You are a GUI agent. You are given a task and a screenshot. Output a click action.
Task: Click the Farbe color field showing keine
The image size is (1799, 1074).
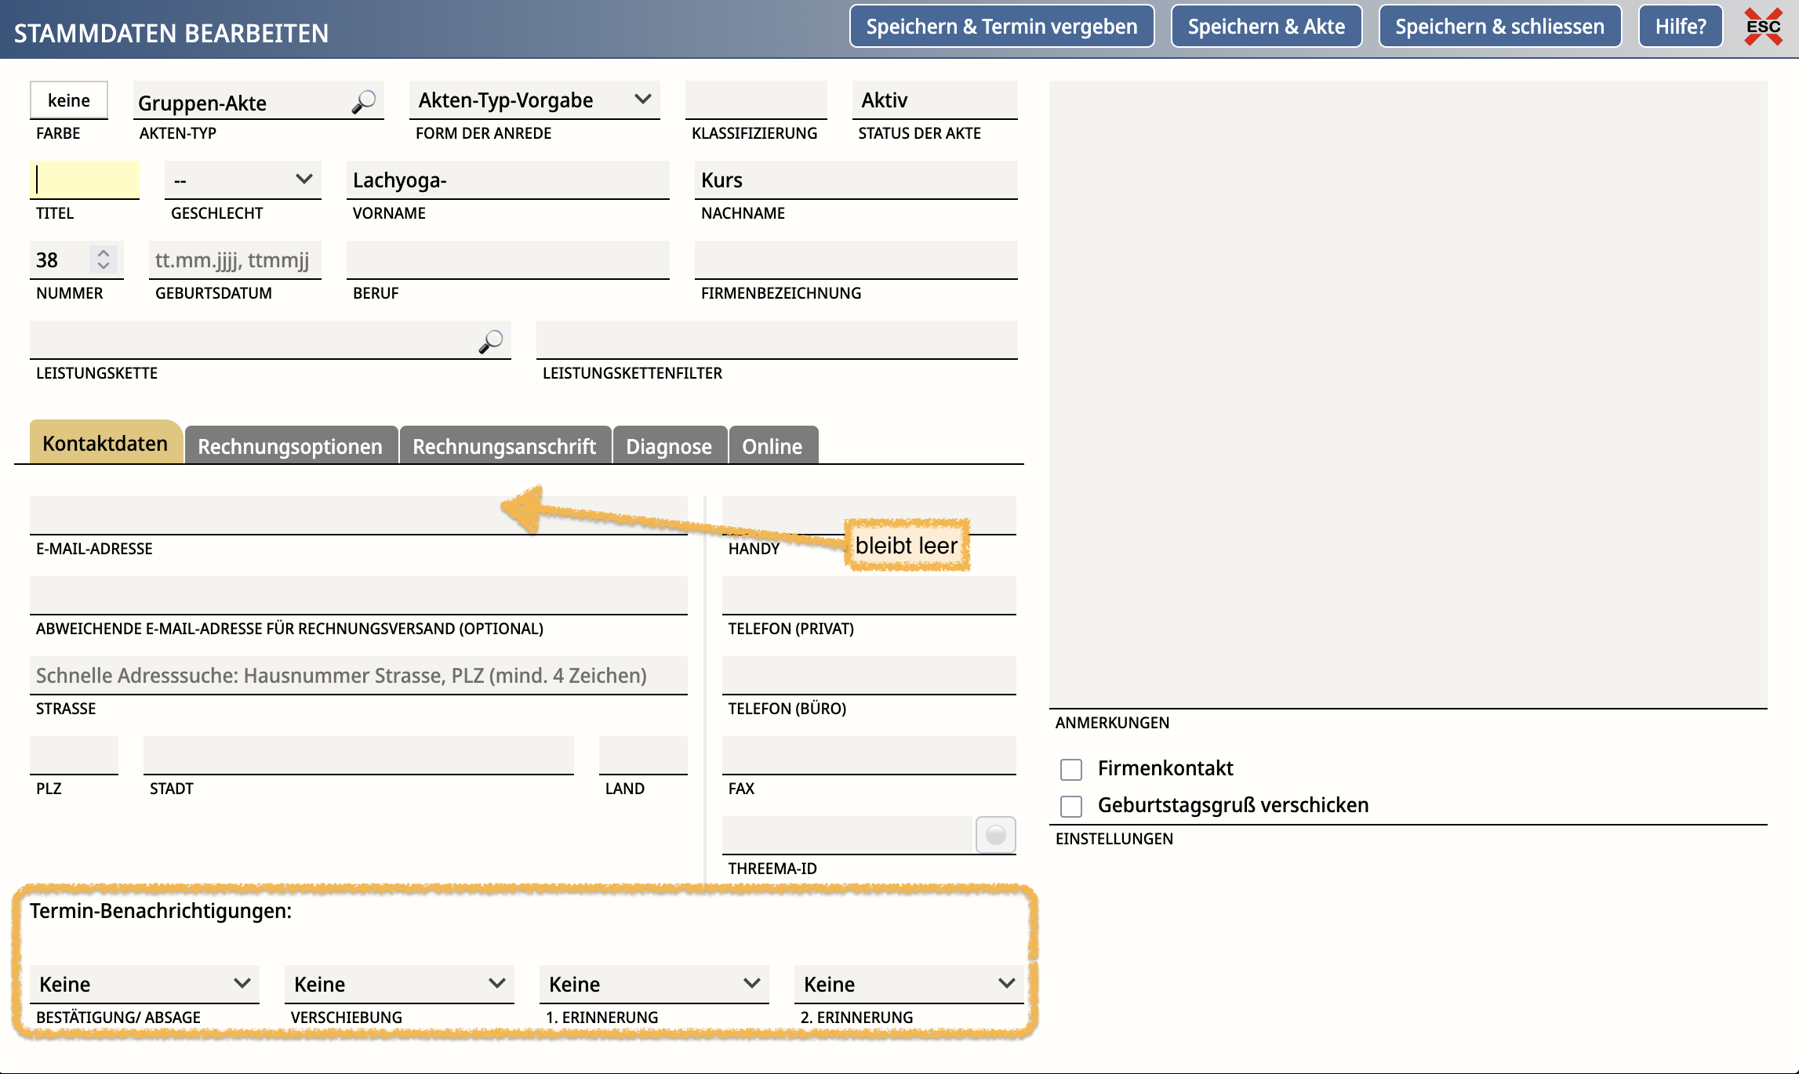(69, 100)
